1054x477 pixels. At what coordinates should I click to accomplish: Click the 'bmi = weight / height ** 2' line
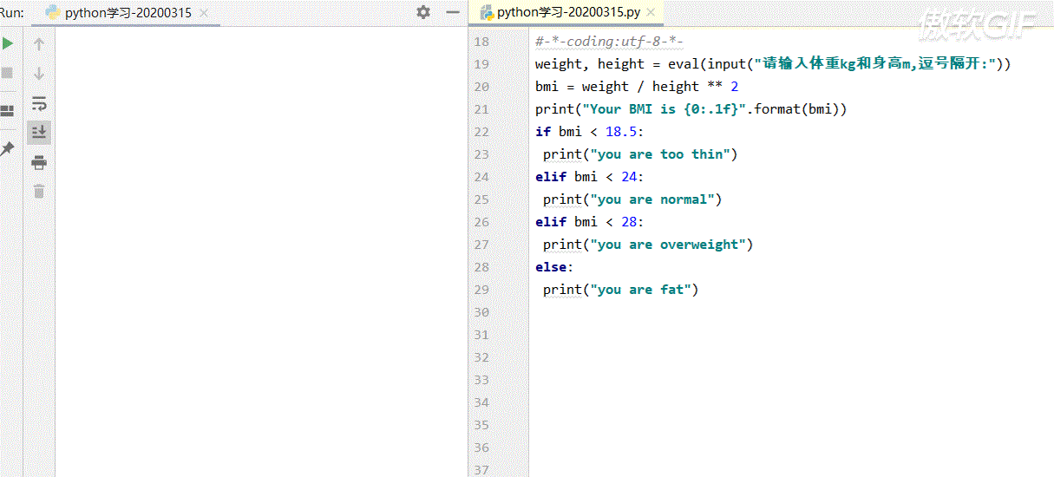(637, 87)
